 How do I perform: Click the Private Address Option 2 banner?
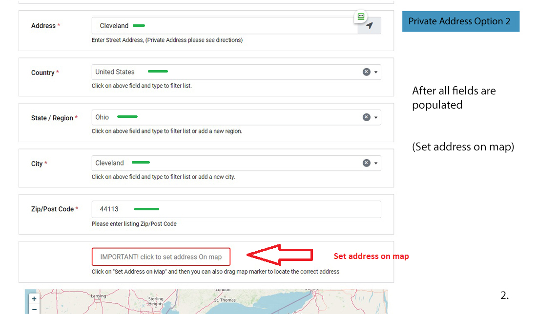(460, 21)
